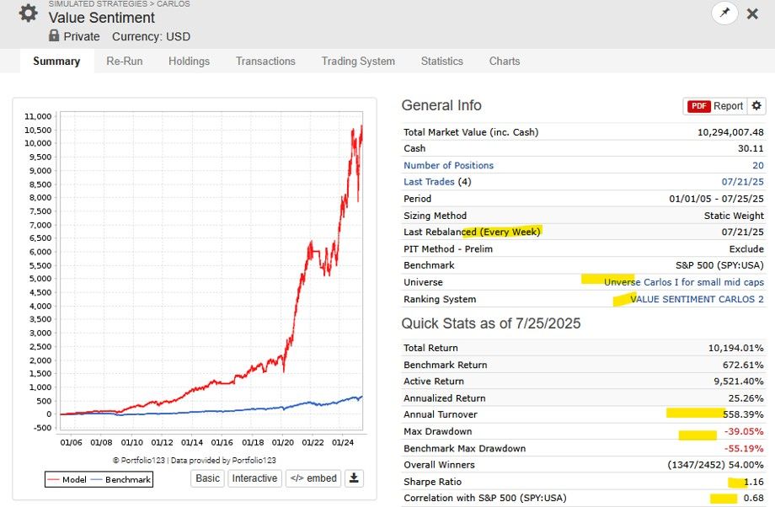Switch chart to Basic mode
Screen dimensions: 775x507
coord(207,478)
